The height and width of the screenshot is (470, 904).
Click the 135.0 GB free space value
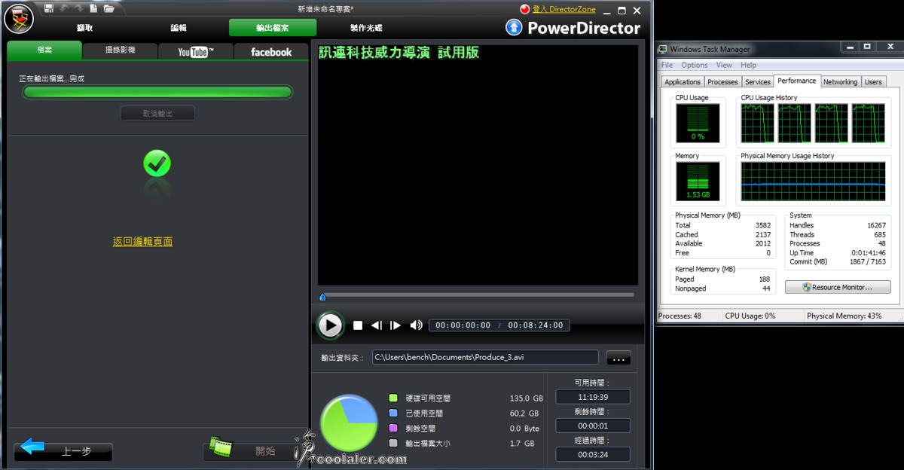tap(526, 398)
